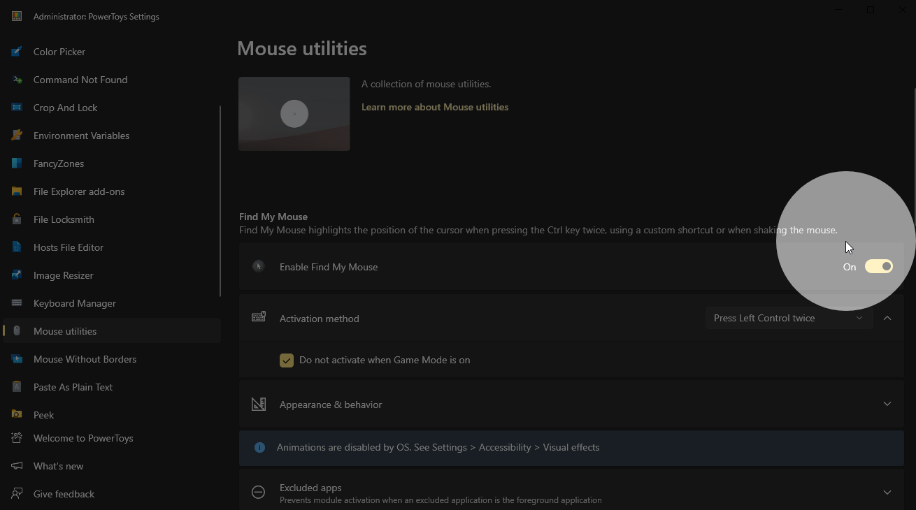Open Color Picker settings page

point(112,52)
